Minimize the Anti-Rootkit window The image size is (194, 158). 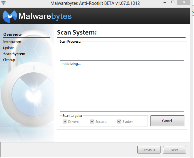[165, 3]
